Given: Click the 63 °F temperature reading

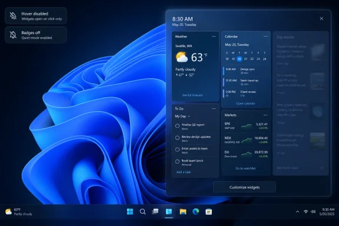Looking at the screenshot, I should 199,57.
